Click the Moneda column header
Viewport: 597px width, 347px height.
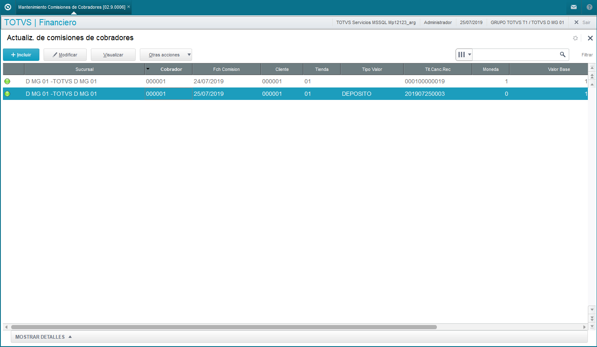[491, 69]
